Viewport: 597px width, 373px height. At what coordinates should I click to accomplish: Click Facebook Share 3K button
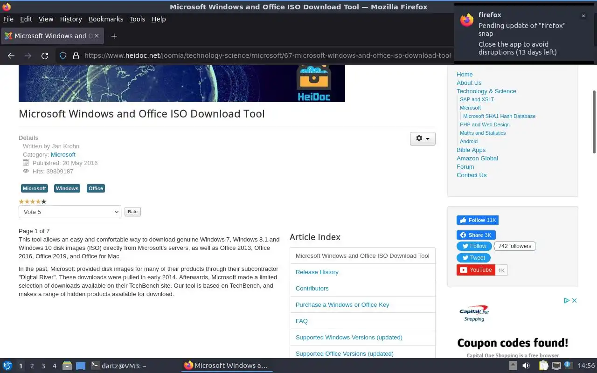(476, 235)
